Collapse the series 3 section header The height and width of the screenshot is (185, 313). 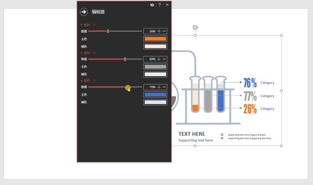(88, 81)
